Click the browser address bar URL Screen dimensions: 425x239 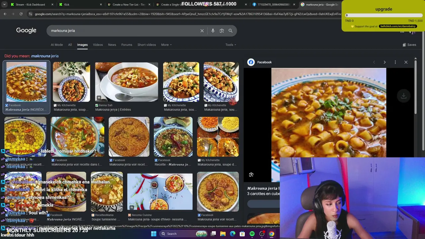pos(188,14)
